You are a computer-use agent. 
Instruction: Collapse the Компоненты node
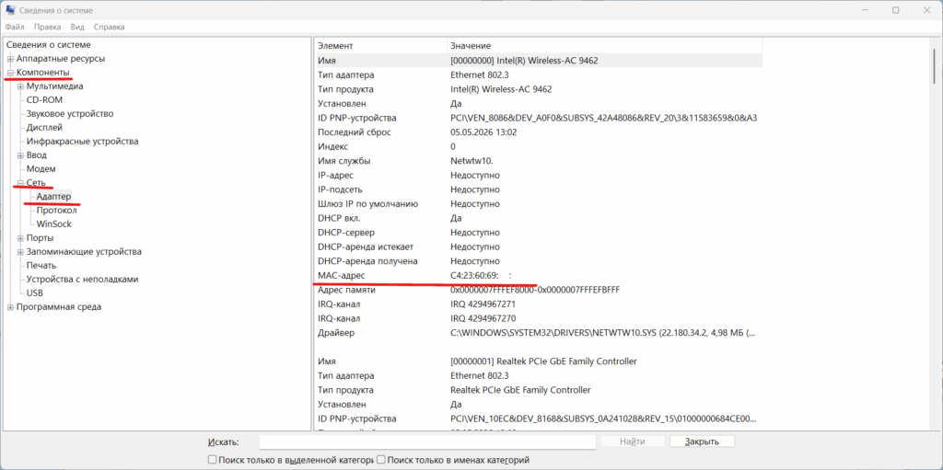(10, 73)
